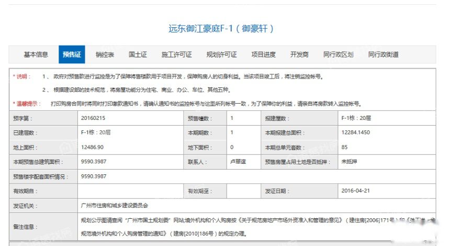
Task: View the 施工许可证 tab
Action: click(176, 54)
